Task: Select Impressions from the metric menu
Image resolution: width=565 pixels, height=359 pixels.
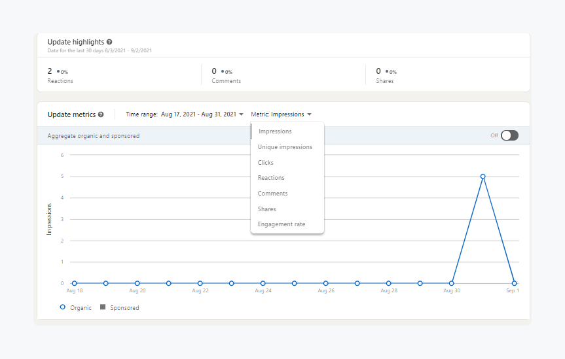Action: 275,131
